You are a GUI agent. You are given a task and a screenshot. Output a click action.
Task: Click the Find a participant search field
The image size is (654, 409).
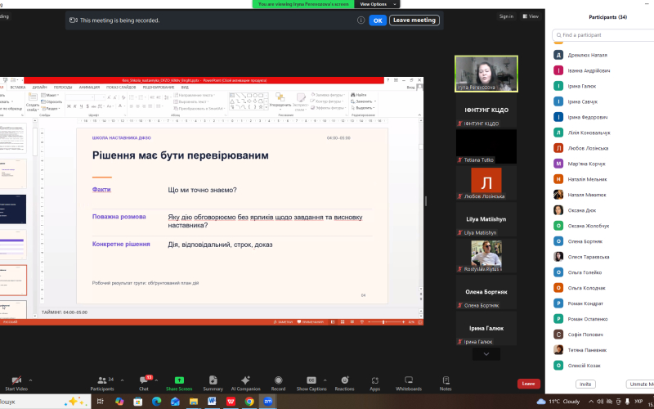pyautogui.click(x=602, y=35)
